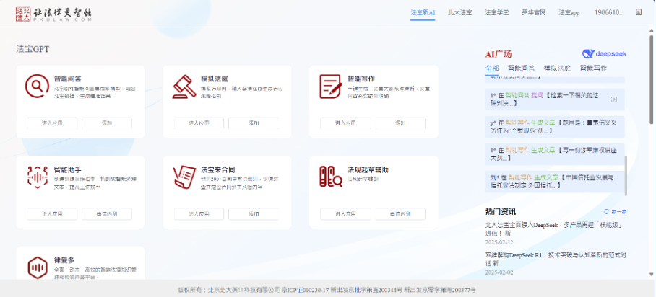Click 申请内测 on the 法规起草辅助 card
Screen dimensions: 656x297
[400, 214]
